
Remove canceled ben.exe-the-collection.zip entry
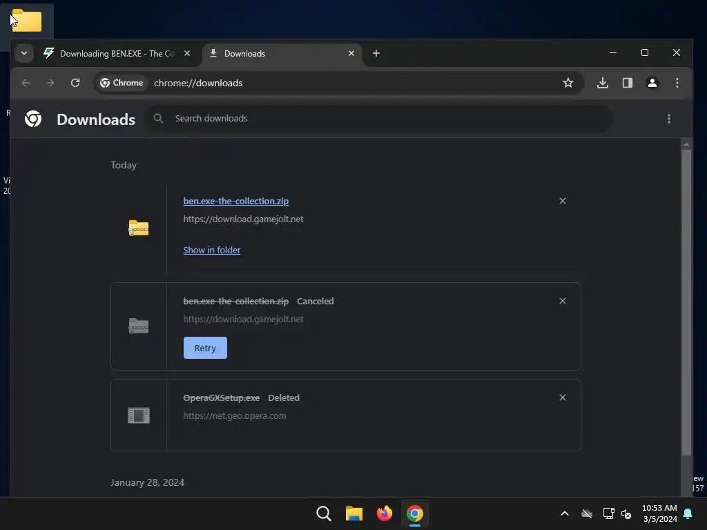(x=562, y=301)
